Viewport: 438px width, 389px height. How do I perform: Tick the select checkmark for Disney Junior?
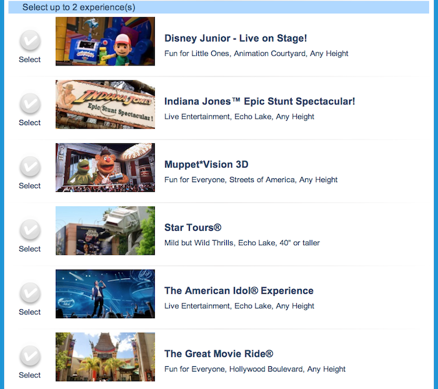coord(30,40)
